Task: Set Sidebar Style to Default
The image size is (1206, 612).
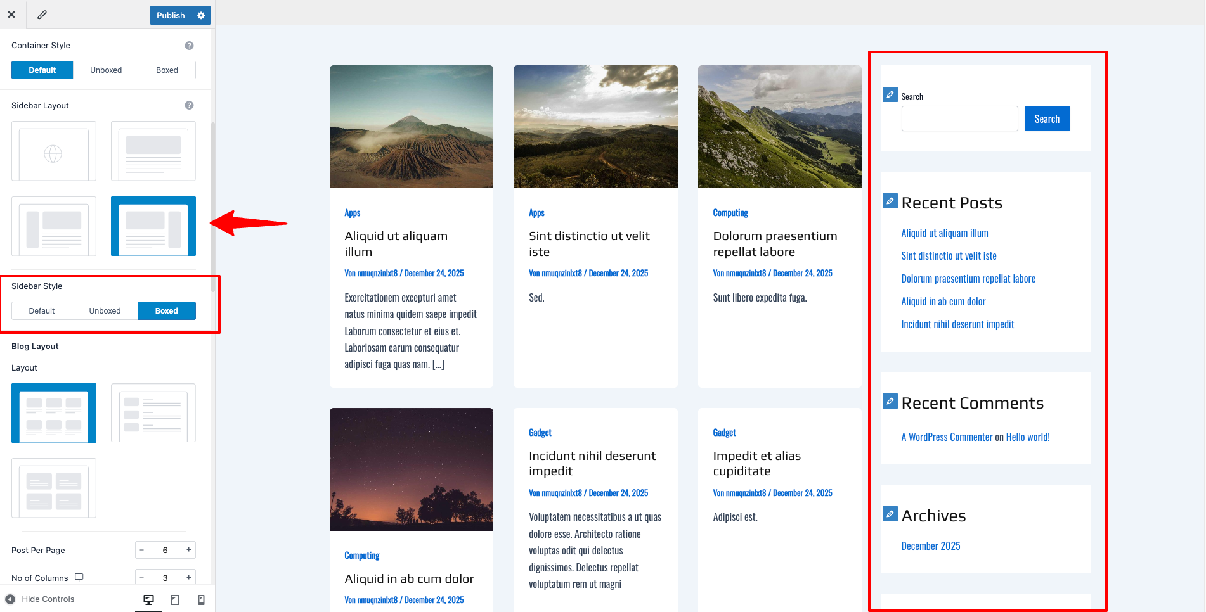Action: pos(42,311)
